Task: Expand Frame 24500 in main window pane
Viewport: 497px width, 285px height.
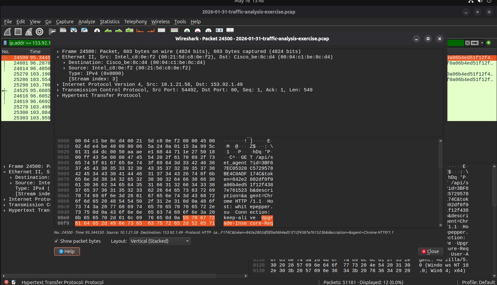Action: pos(4,167)
